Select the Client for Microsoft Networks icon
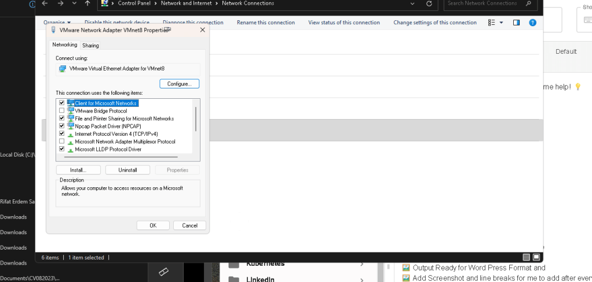 [71, 103]
